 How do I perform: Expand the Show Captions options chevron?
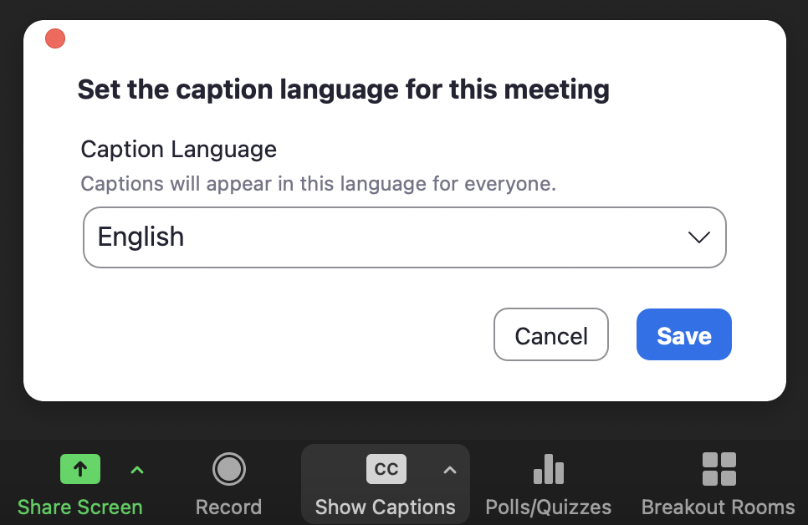(449, 469)
